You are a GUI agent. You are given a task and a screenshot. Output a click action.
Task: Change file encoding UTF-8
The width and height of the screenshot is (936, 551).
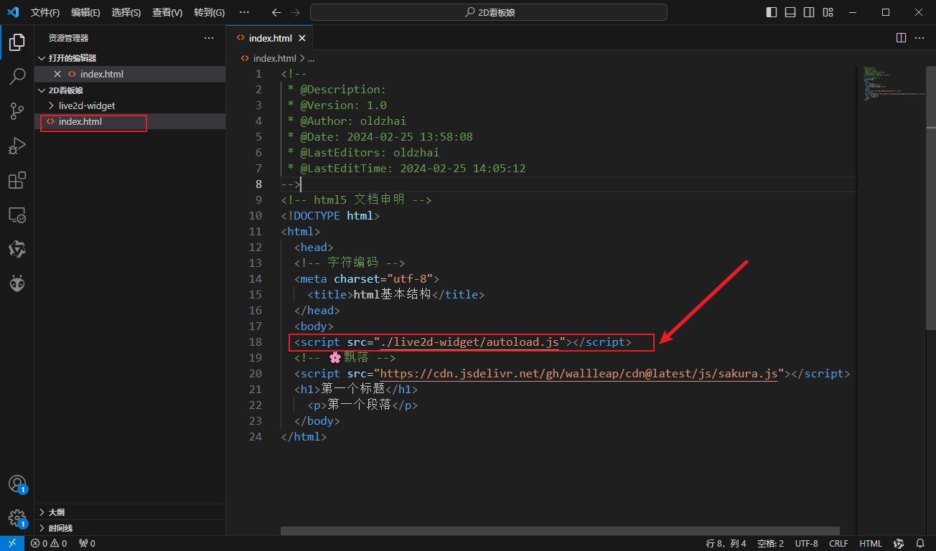pyautogui.click(x=806, y=543)
